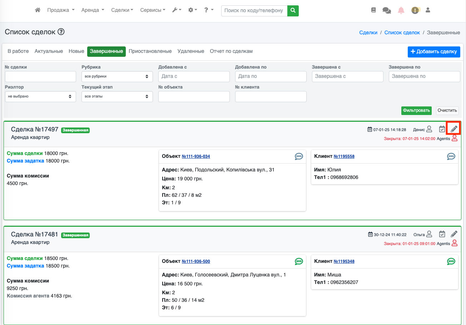Expand the Риэлтор dropdown

[x=40, y=96]
